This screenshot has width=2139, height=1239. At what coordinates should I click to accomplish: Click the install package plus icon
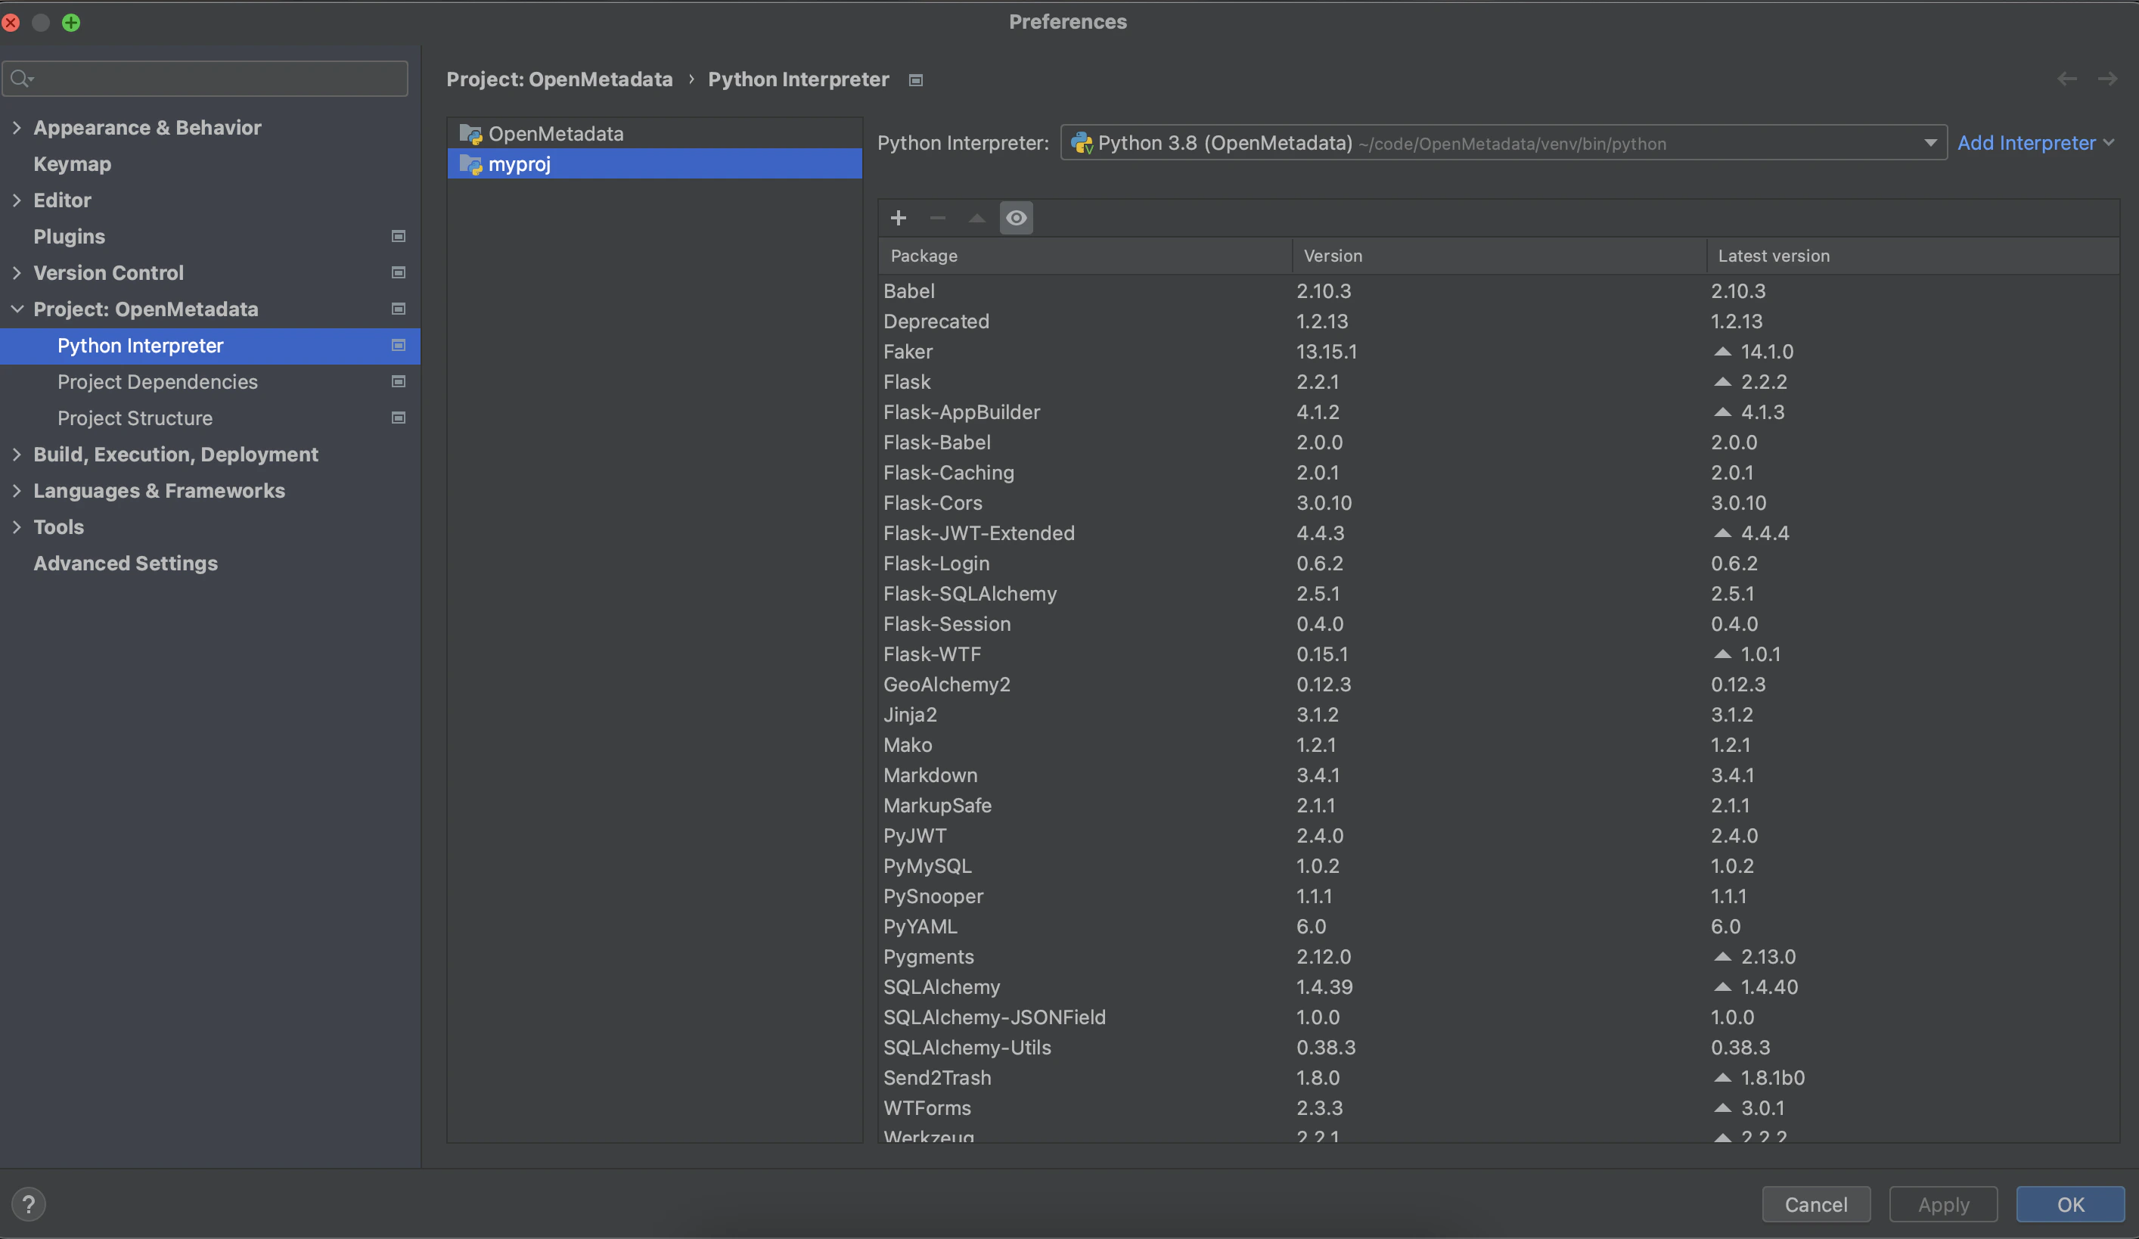(x=898, y=218)
